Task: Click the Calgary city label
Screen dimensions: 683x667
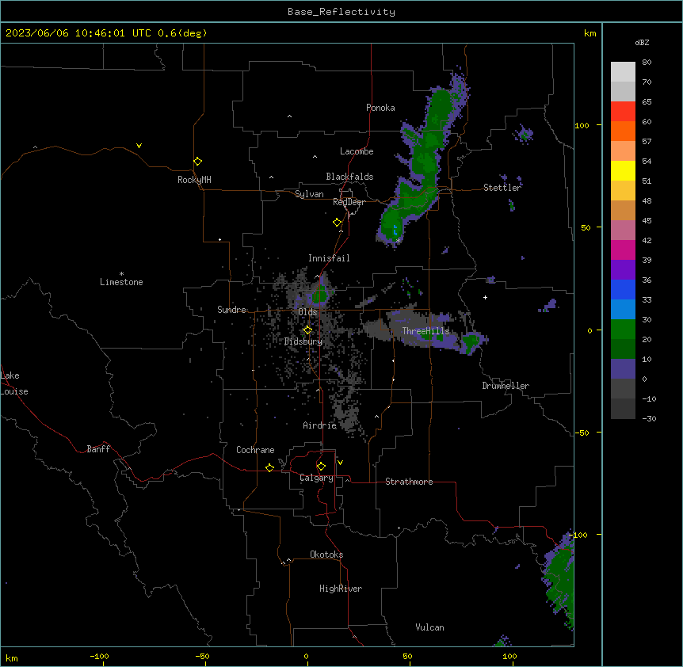Action: (x=316, y=478)
